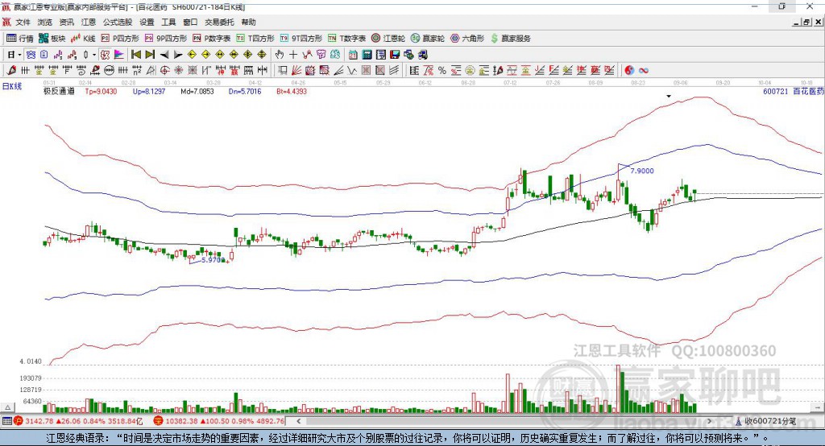Image resolution: width=825 pixels, height=446 pixels.
Task: Click the Bt=4.4393 value
Action: pyautogui.click(x=292, y=91)
